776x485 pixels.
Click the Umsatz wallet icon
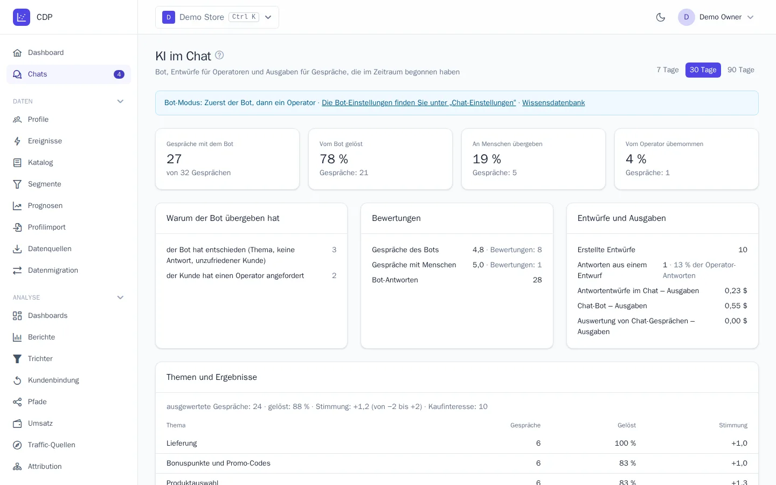click(x=17, y=424)
